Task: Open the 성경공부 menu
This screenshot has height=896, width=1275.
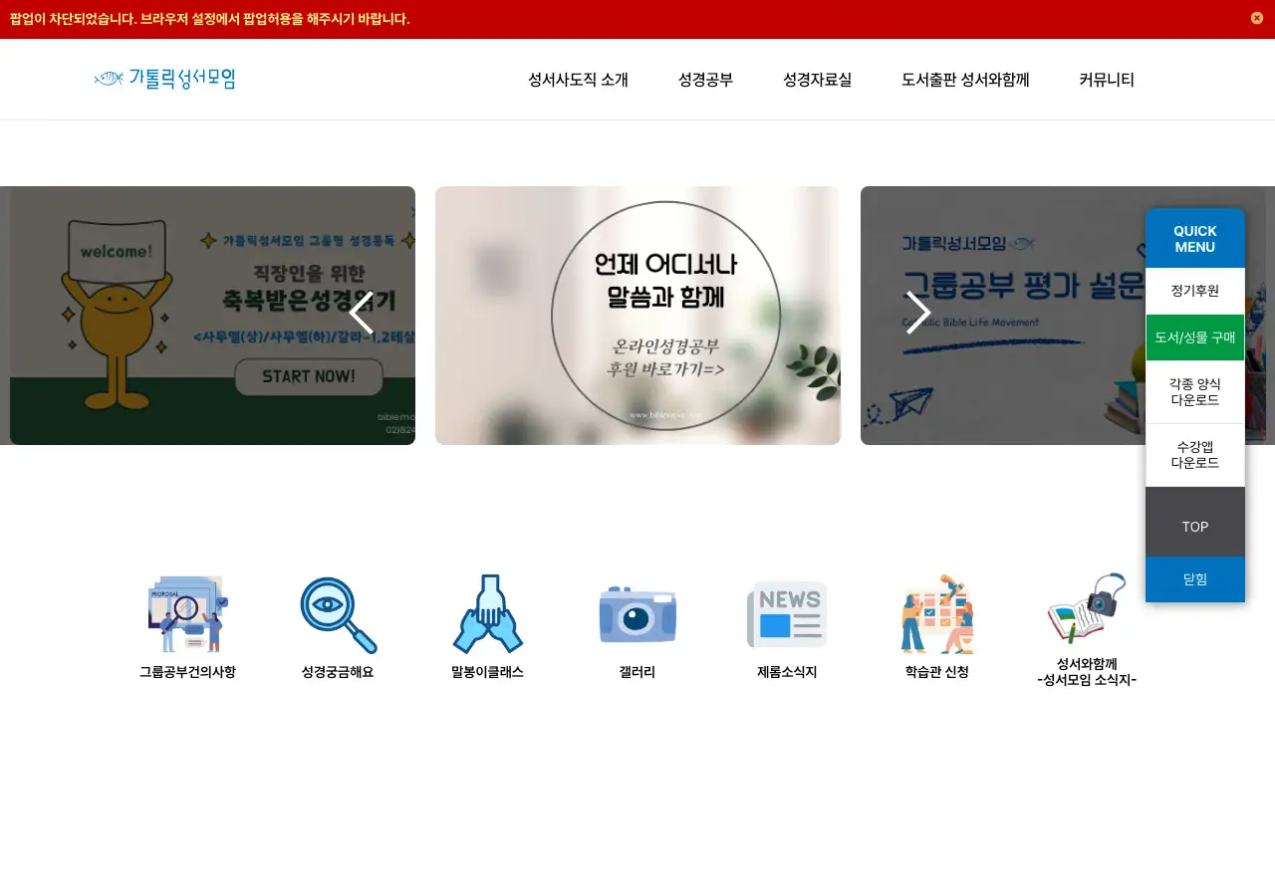Action: (705, 81)
